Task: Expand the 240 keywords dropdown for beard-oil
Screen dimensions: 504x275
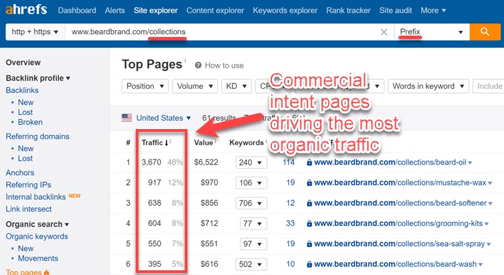Action: (251, 163)
